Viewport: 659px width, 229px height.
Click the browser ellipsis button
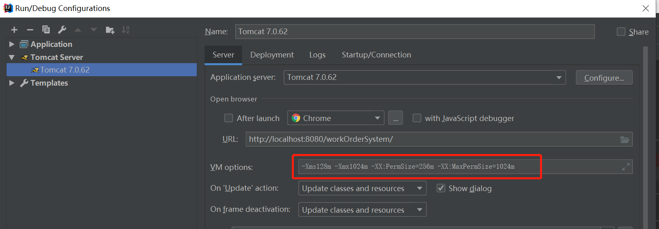[x=395, y=118]
